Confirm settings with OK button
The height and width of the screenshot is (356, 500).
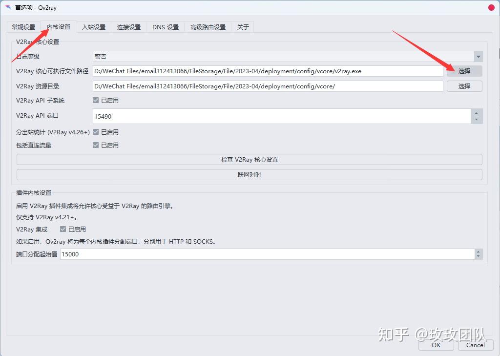point(436,345)
